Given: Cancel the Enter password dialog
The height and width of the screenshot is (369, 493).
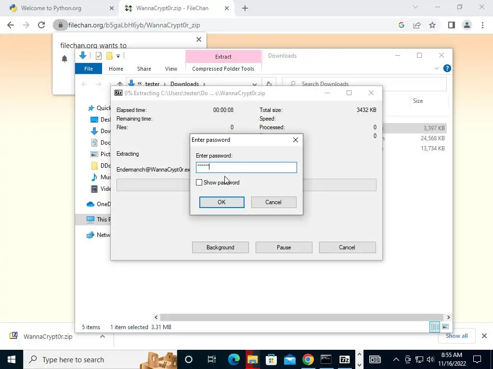Looking at the screenshot, I should tap(273, 202).
